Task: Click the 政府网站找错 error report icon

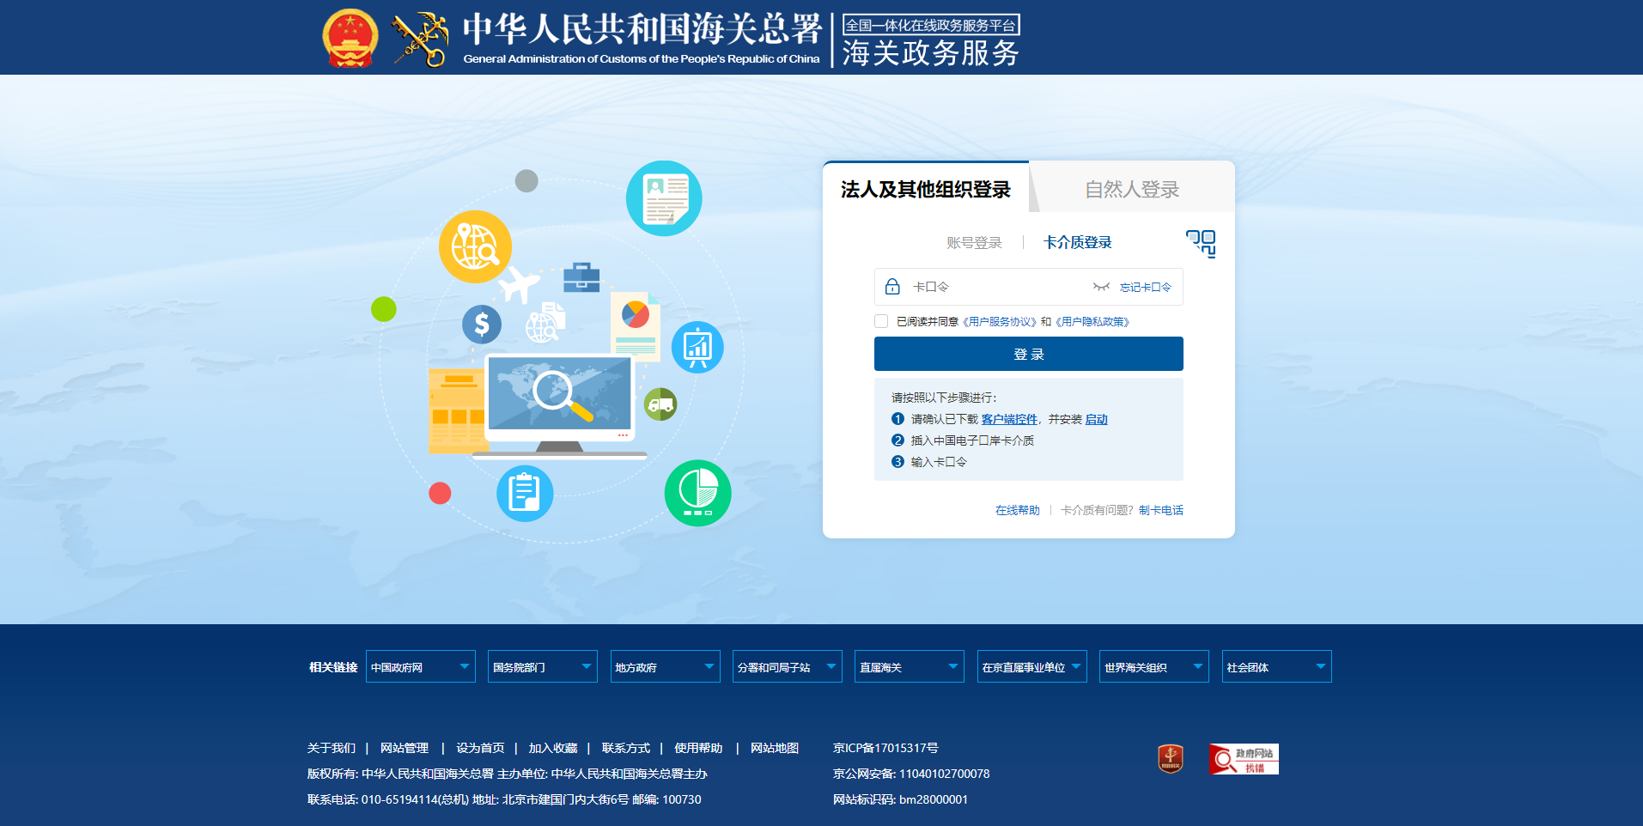Action: (x=1243, y=759)
